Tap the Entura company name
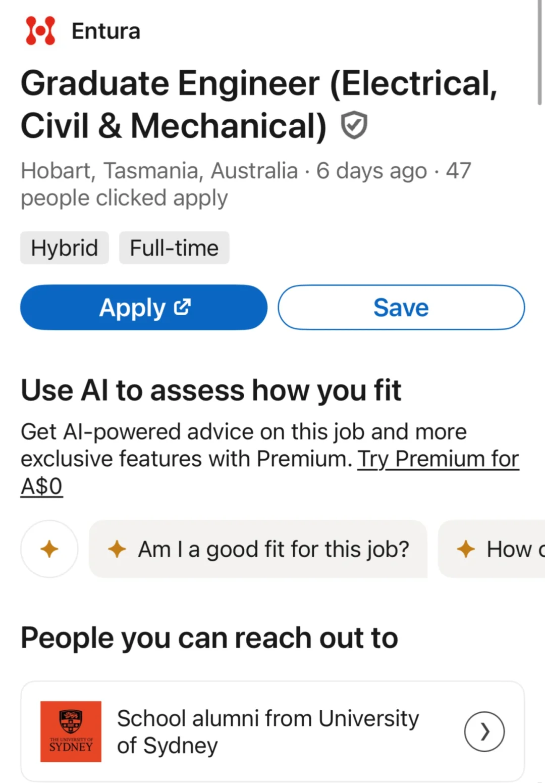 click(106, 31)
